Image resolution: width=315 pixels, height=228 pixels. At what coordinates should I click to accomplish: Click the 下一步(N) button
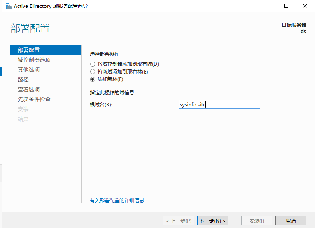(212, 221)
